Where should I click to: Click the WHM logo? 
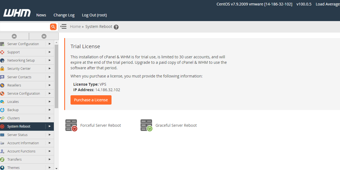coord(17,13)
